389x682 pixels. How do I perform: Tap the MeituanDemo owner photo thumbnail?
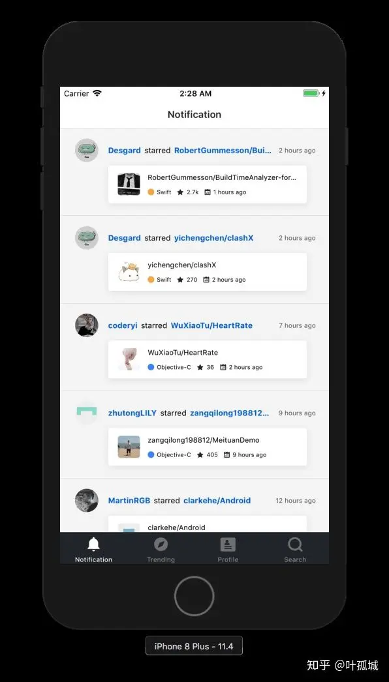pos(129,447)
